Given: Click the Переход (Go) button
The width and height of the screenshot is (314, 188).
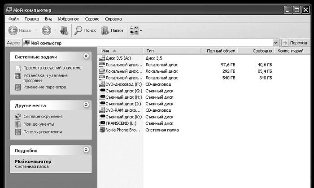Looking at the screenshot, I should [x=295, y=43].
